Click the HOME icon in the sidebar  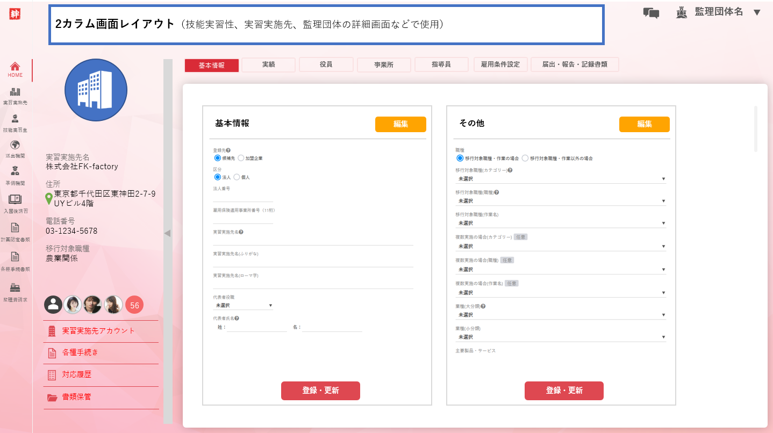(15, 67)
